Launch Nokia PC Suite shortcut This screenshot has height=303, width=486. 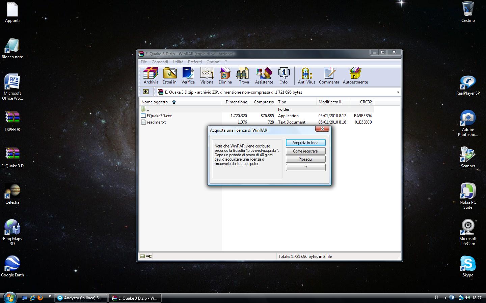pos(468,196)
